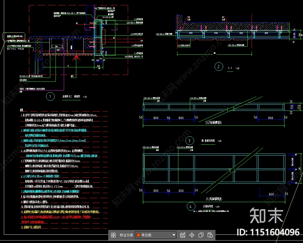Click the 标注分类 label
The image size is (303, 243).
pos(126,235)
